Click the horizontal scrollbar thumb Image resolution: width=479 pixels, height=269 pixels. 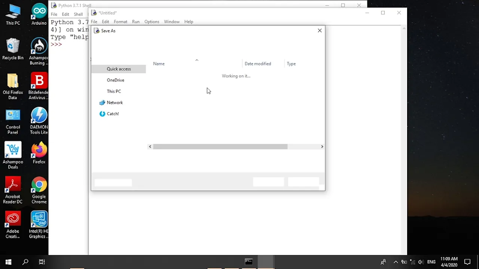tap(220, 146)
